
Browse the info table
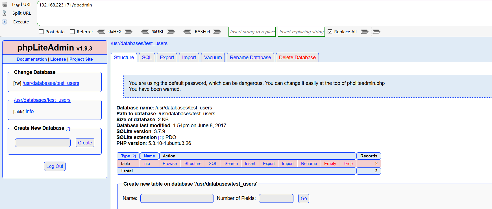(170, 164)
